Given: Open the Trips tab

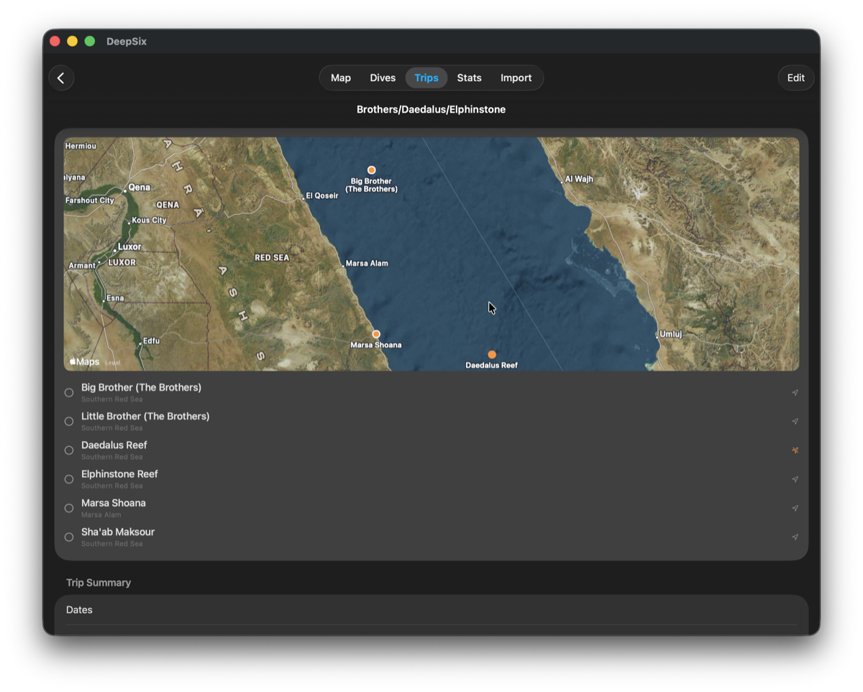Looking at the screenshot, I should [426, 78].
